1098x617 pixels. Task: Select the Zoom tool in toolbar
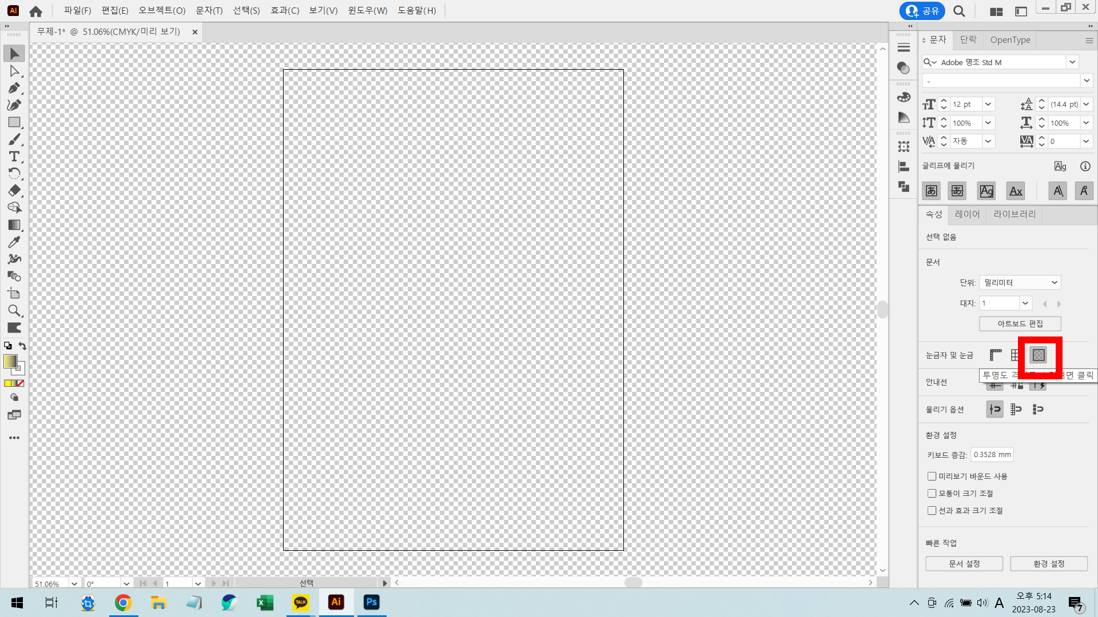(14, 311)
